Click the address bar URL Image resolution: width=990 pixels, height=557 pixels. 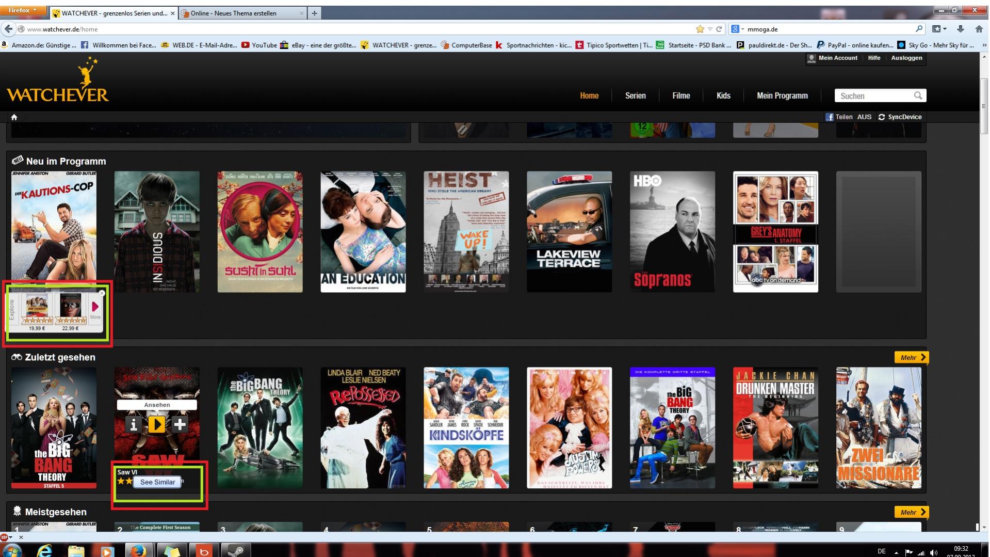[62, 29]
